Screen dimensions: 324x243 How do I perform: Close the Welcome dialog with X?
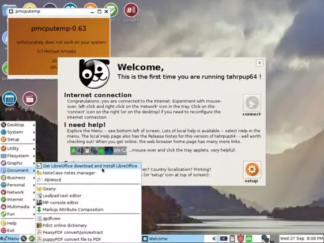[x=259, y=63]
